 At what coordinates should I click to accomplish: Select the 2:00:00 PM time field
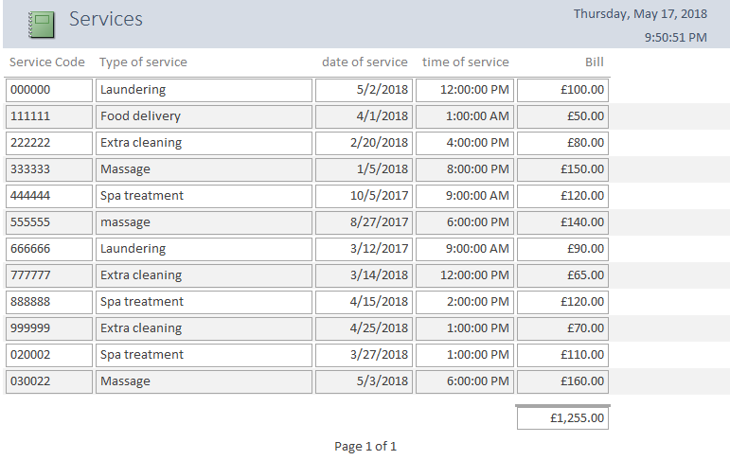(464, 302)
